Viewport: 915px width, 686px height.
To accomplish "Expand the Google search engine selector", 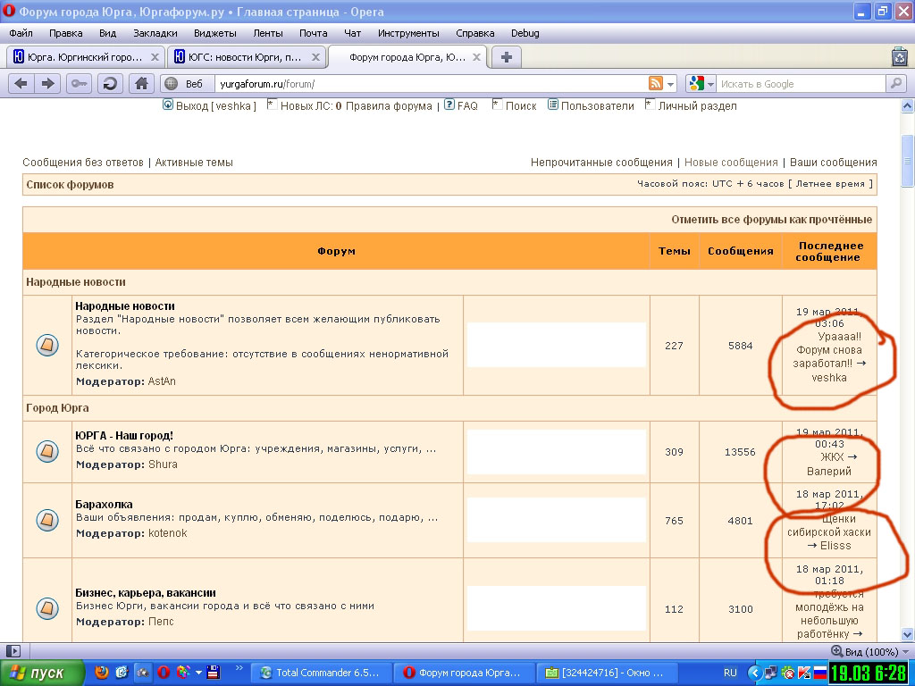I will coord(701,83).
